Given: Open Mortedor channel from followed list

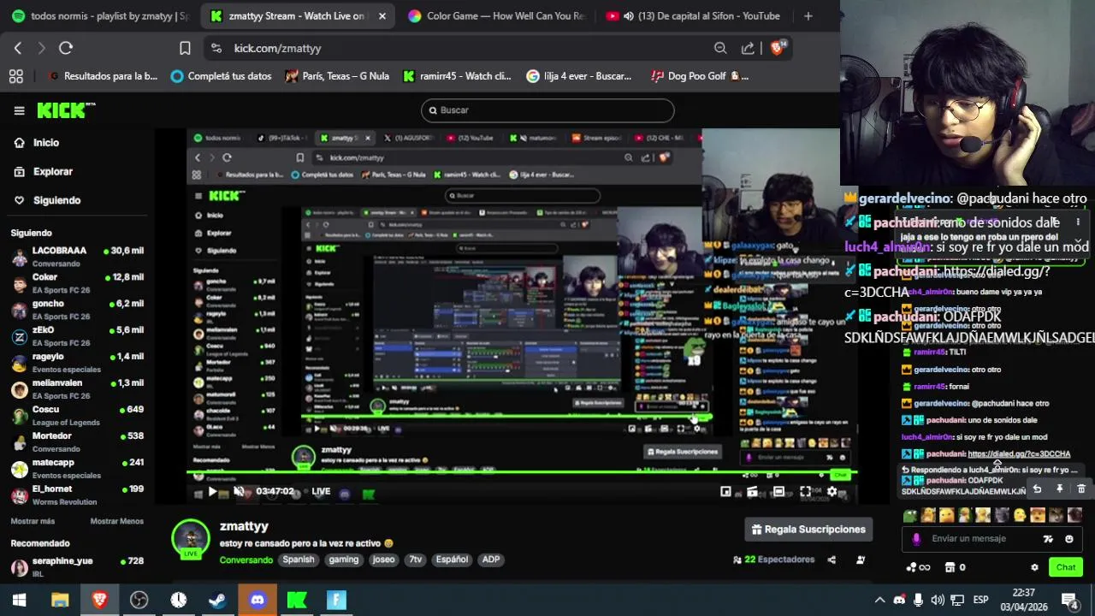Looking at the screenshot, I should tap(77, 441).
